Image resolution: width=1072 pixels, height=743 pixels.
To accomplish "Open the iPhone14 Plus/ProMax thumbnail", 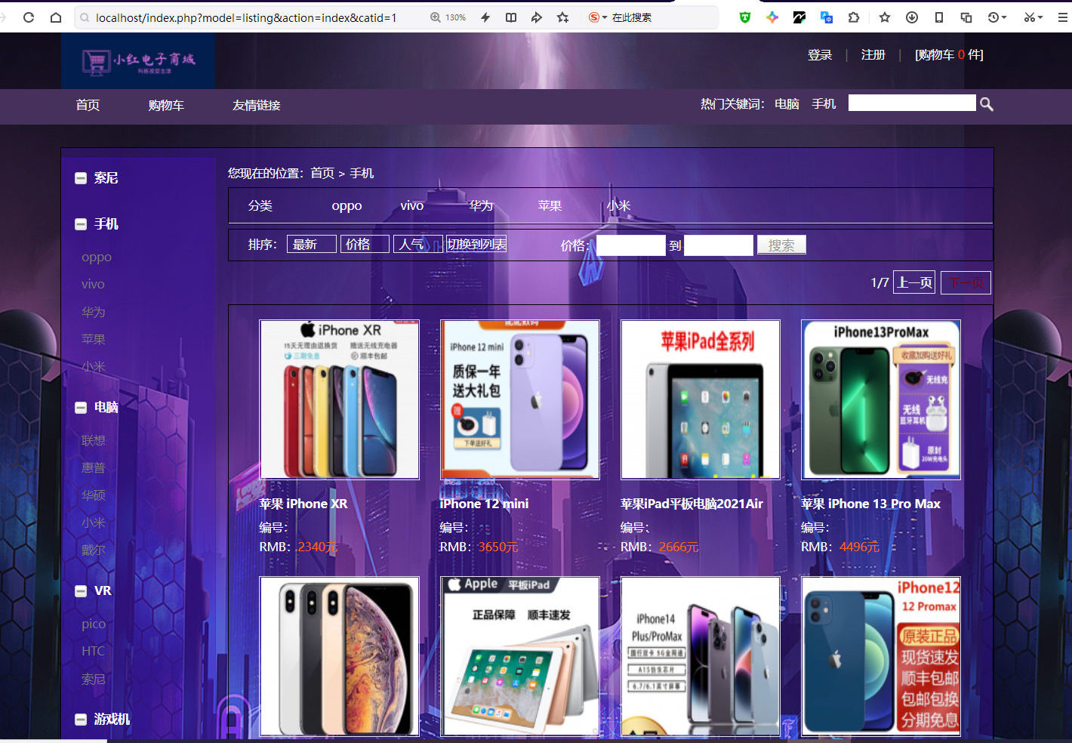I will pyautogui.click(x=701, y=656).
